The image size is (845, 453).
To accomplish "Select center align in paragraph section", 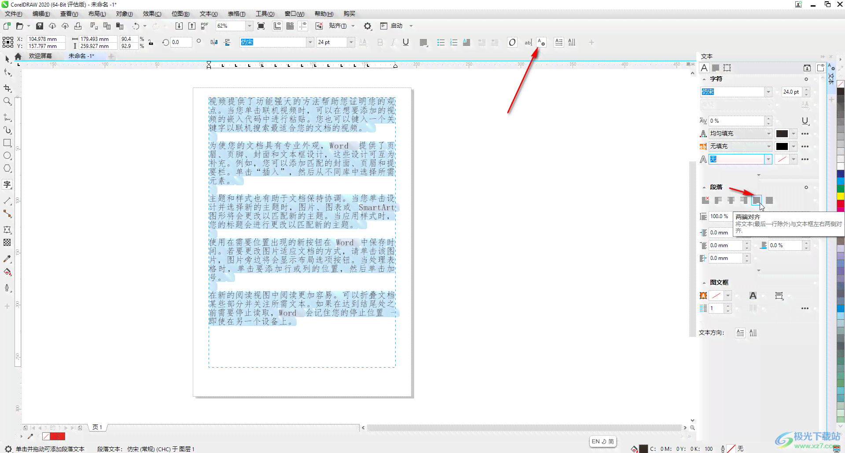I will click(x=731, y=200).
